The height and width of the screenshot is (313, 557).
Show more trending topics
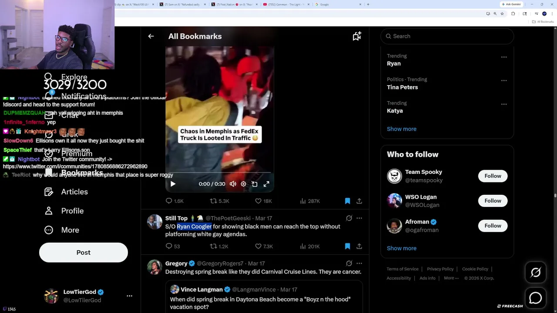point(402,129)
